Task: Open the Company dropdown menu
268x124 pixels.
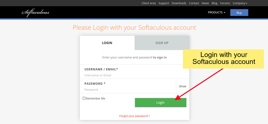Action: click(240, 3)
